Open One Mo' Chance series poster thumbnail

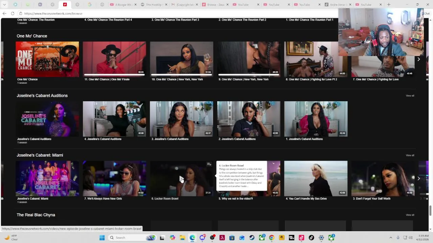click(47, 59)
